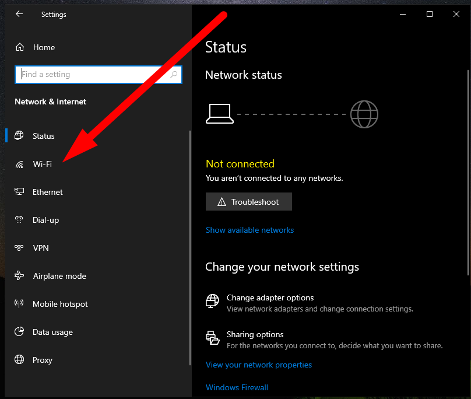
Task: Click the 'Not connected' status text
Action: [x=240, y=164]
